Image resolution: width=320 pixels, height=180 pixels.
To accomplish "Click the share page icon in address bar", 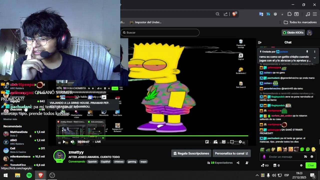I will click(225, 14).
